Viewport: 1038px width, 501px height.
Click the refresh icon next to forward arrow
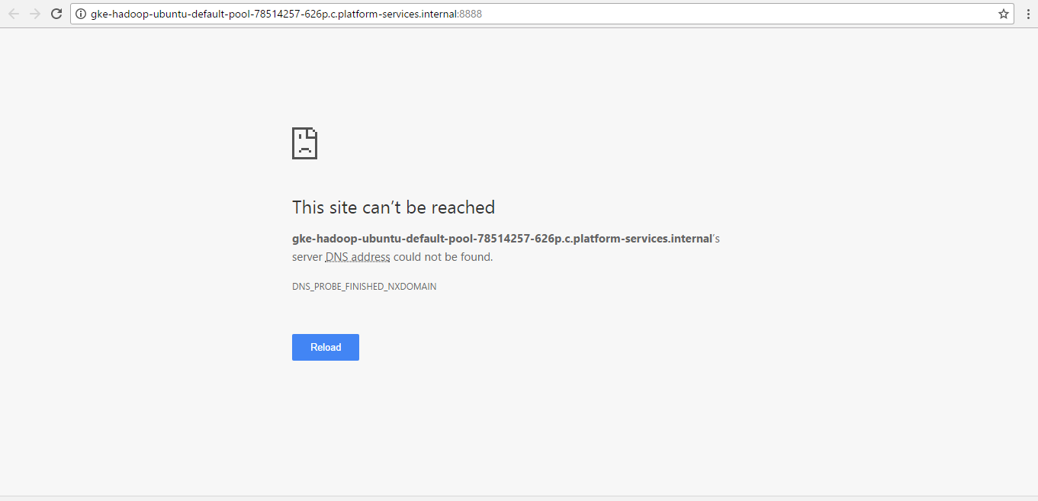click(x=56, y=13)
